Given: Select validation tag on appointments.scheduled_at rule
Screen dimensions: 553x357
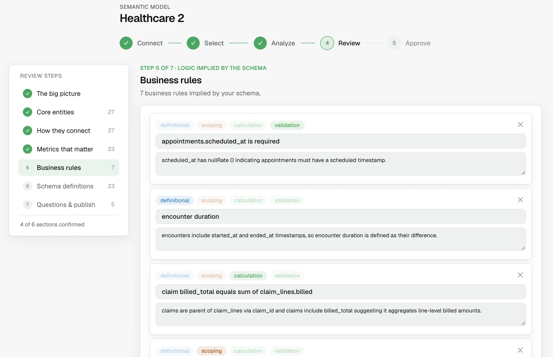Looking at the screenshot, I should 287,125.
